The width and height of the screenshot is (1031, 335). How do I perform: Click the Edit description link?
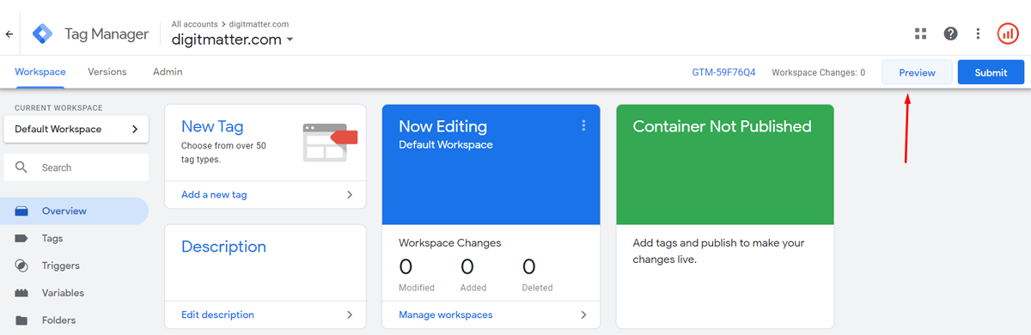coord(217,315)
